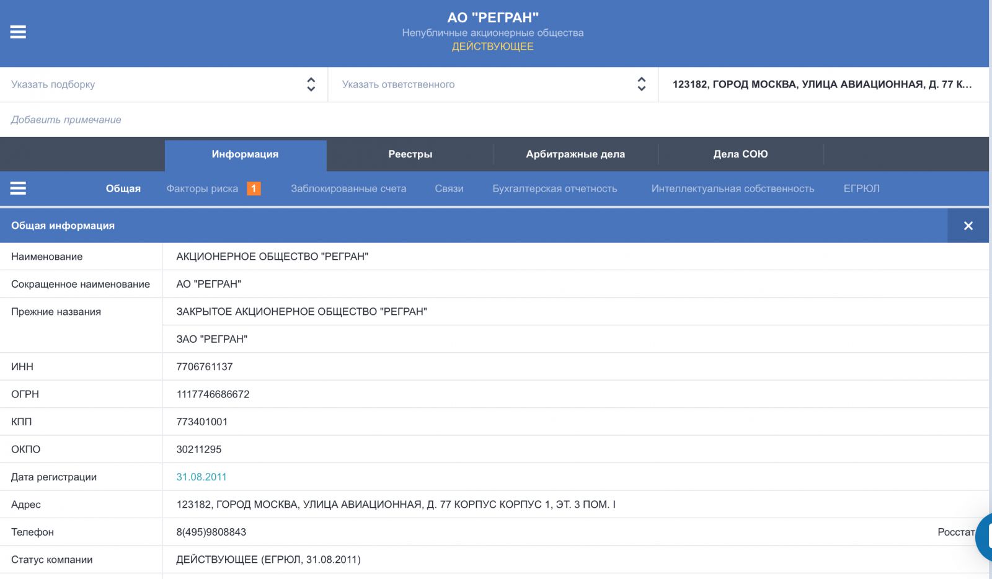Open the Указать подборку dropdown

164,84
